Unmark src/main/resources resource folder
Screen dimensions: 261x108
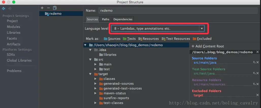(x=257, y=84)
